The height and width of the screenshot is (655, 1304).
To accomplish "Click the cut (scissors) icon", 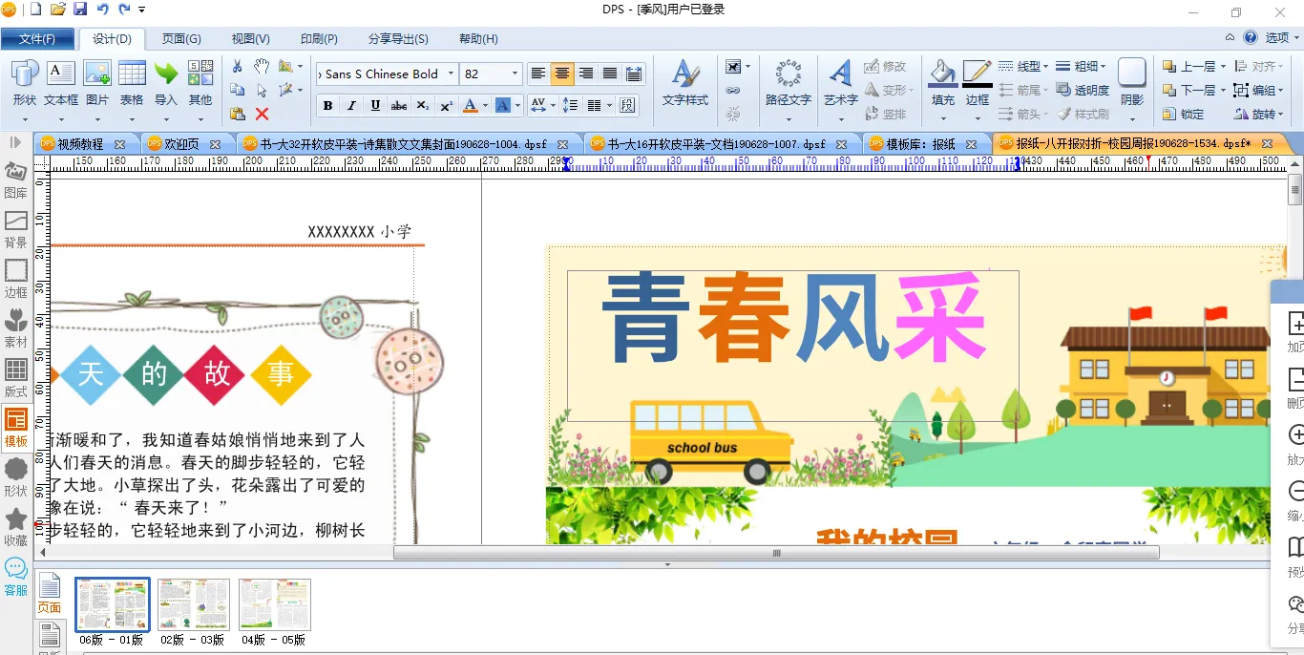I will coord(238,67).
